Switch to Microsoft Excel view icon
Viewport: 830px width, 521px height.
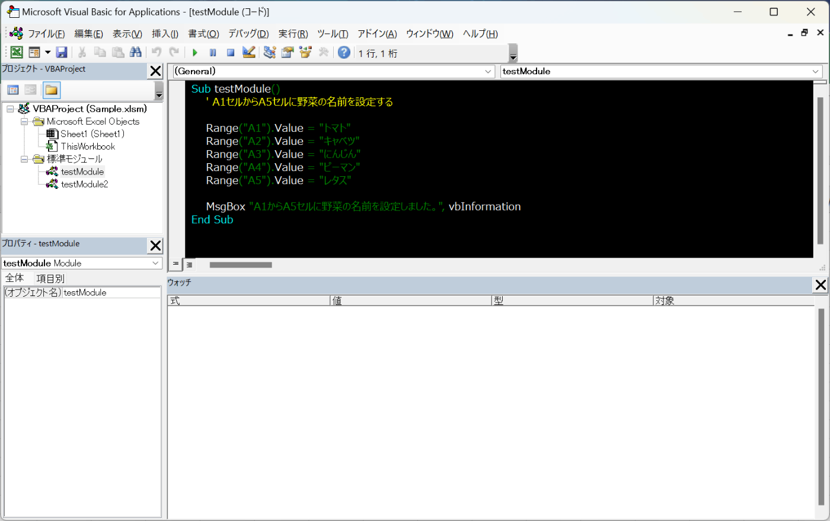17,53
